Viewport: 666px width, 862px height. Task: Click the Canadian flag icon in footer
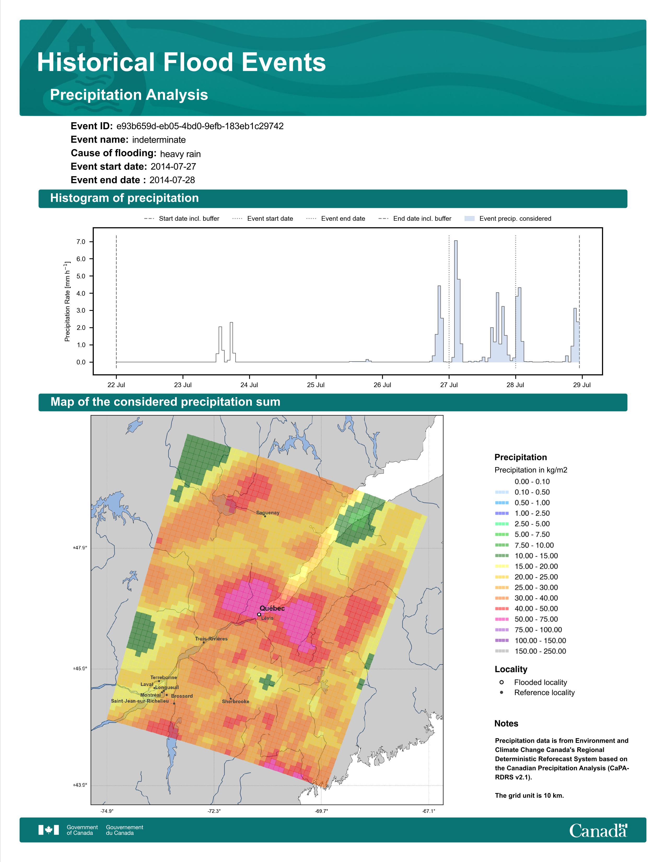tap(49, 830)
